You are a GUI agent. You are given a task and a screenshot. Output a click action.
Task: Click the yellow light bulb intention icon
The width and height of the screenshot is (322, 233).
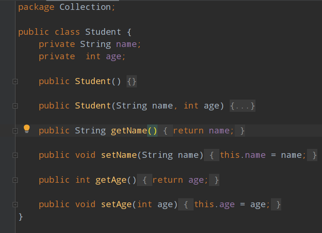27,129
